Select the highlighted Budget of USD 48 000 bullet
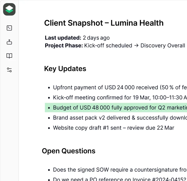This screenshot has height=181, width=187. click(x=116, y=107)
